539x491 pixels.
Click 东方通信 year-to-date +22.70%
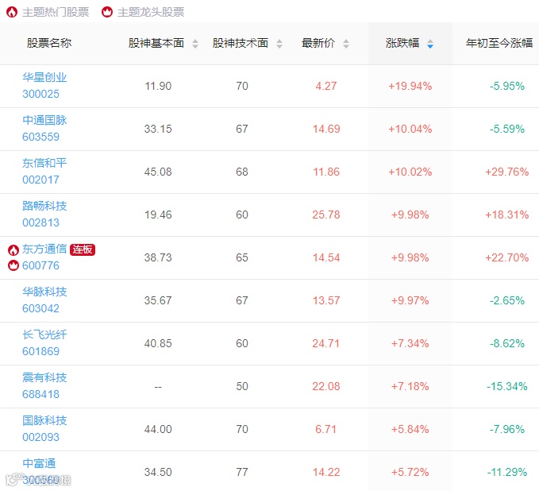coord(507,257)
